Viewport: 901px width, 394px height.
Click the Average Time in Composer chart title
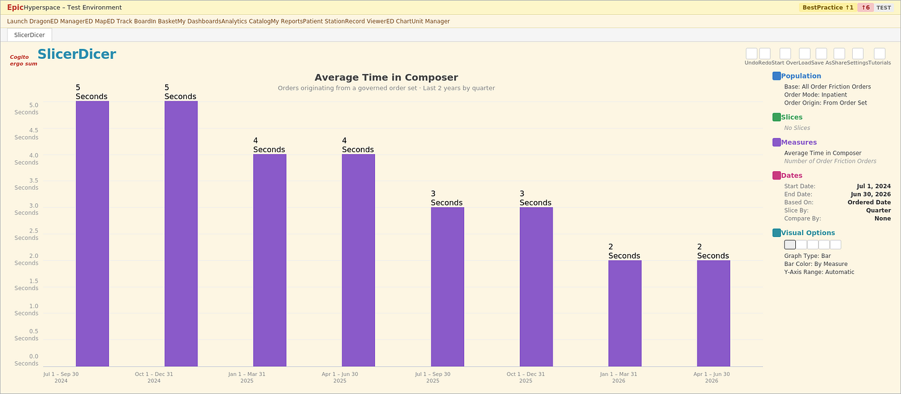coord(386,77)
